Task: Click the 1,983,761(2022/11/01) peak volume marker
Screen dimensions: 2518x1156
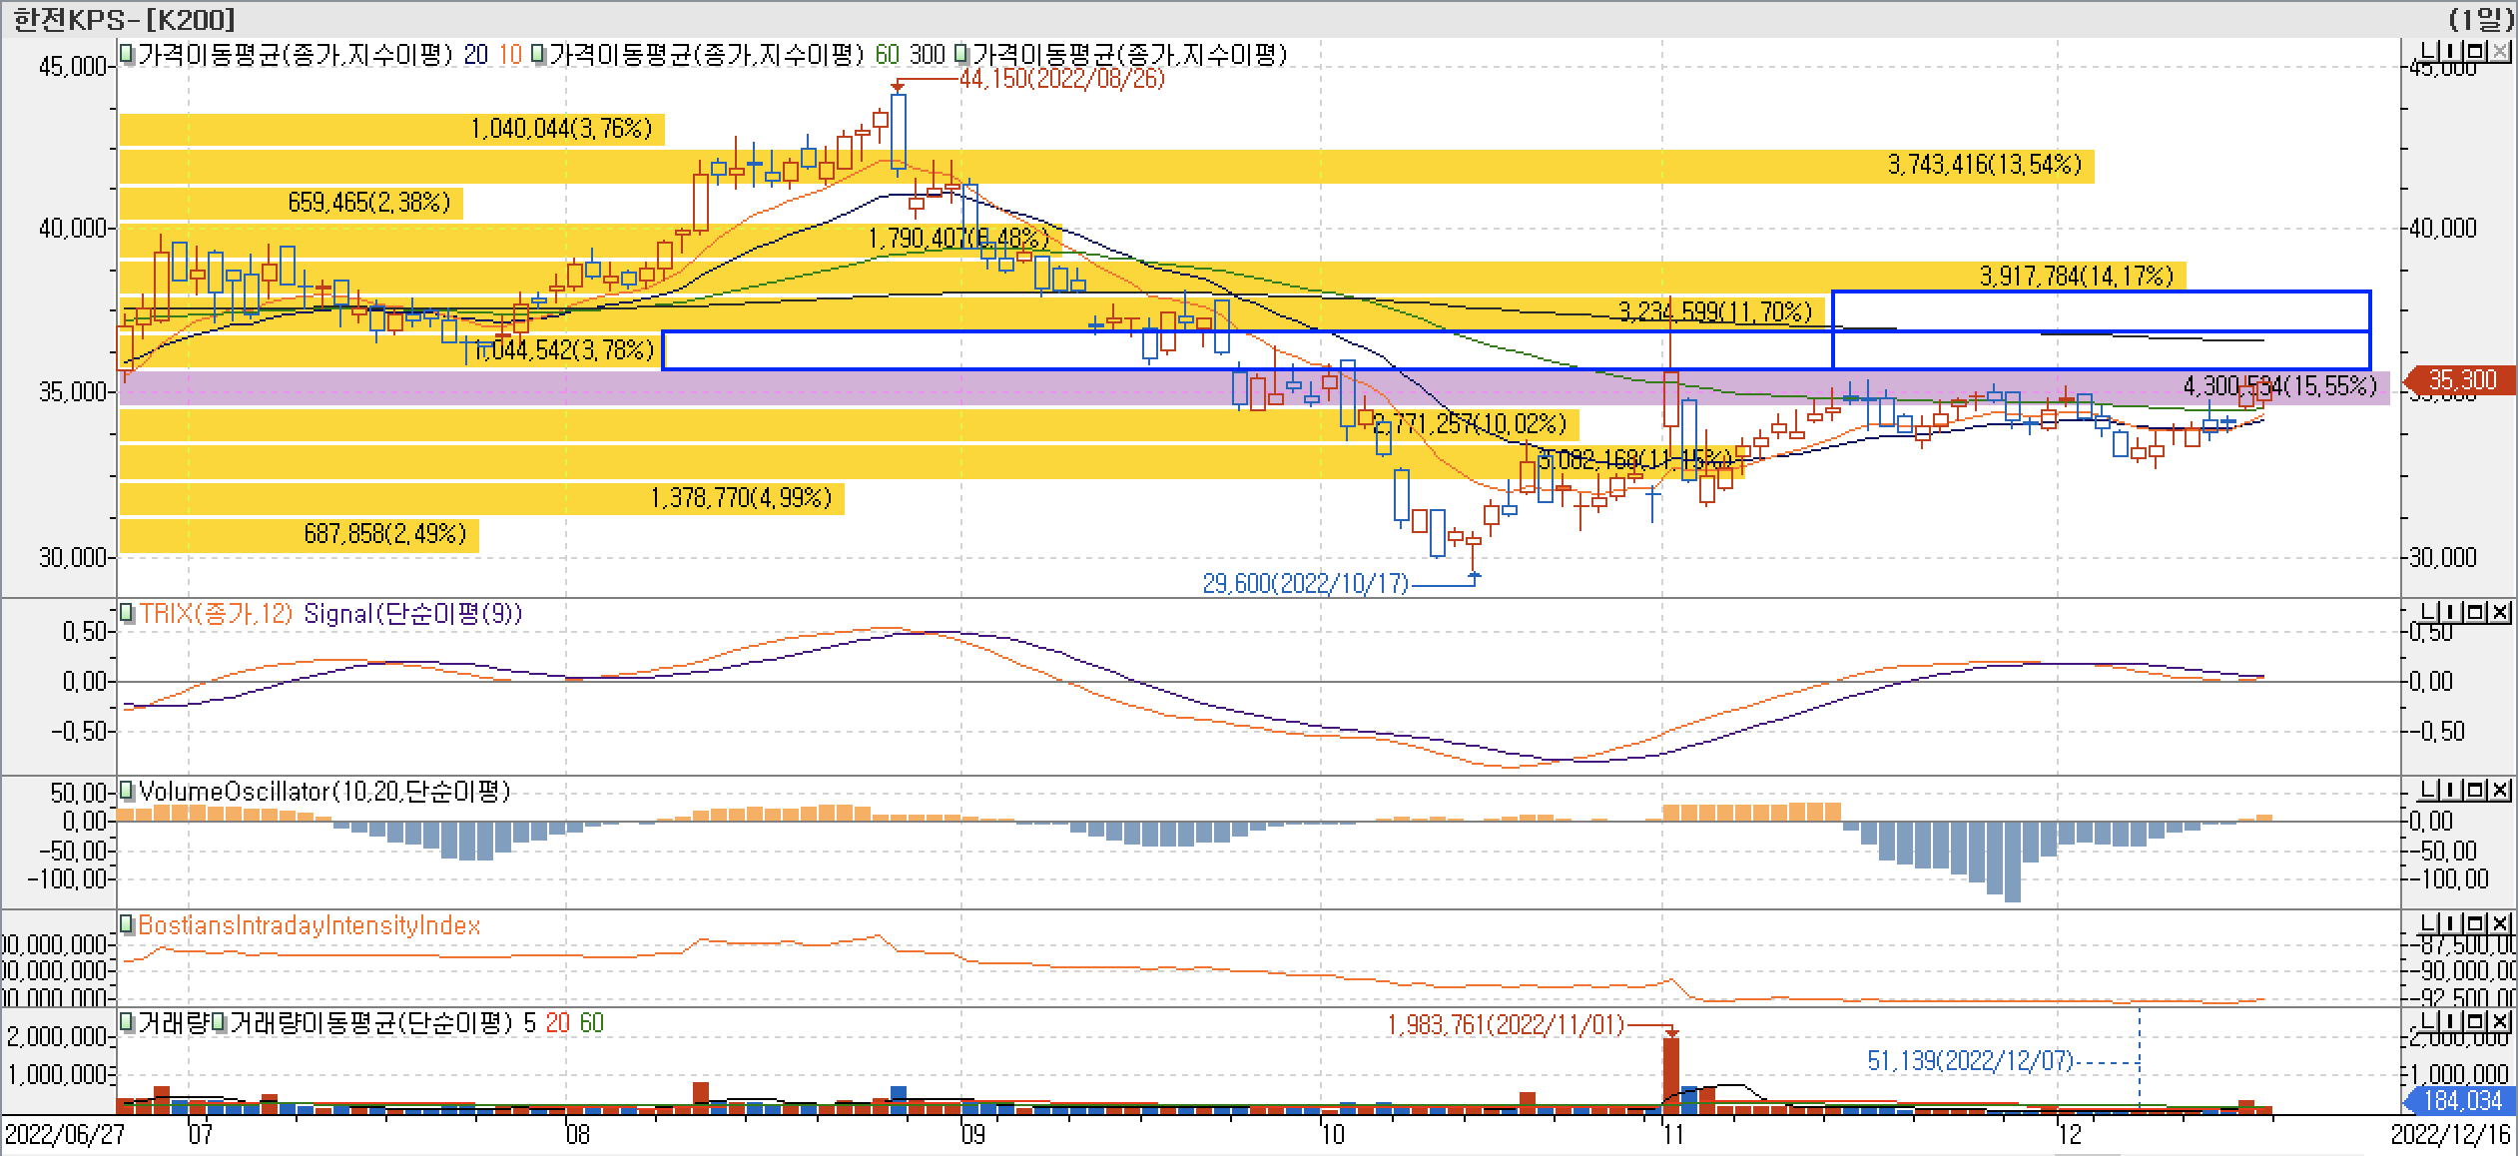Action: click(x=1506, y=1024)
